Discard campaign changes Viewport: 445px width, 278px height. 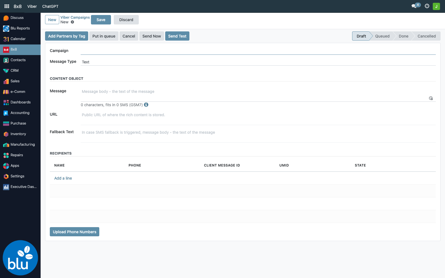coord(126,20)
